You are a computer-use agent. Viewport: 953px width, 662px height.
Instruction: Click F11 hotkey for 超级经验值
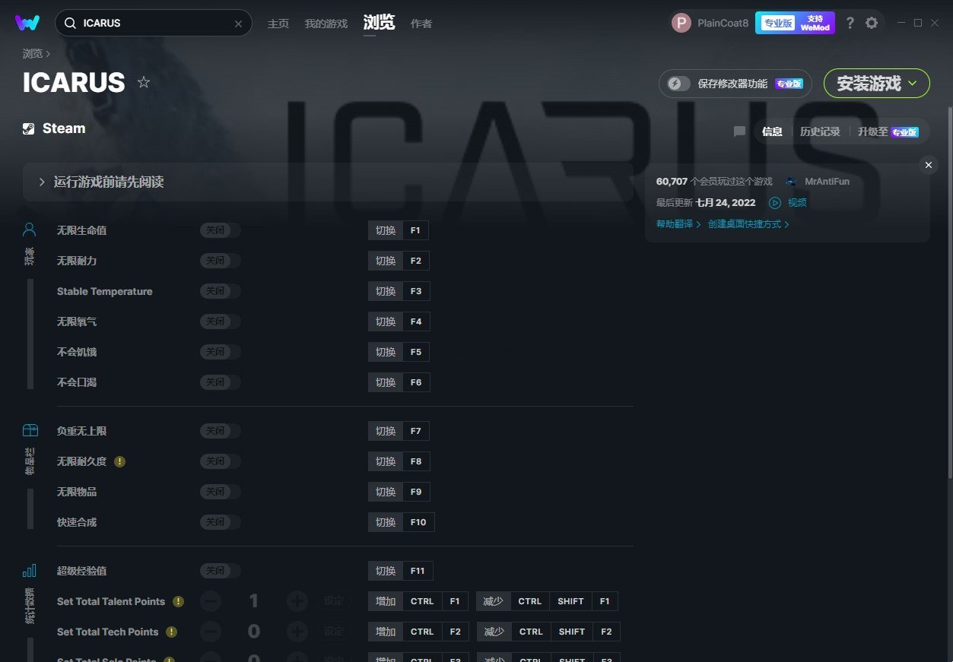[x=418, y=571]
